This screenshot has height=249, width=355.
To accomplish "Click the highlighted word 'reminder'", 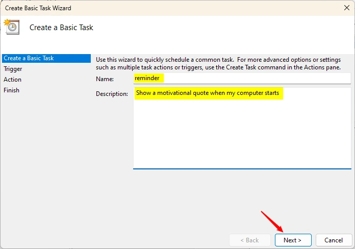I will 147,78.
